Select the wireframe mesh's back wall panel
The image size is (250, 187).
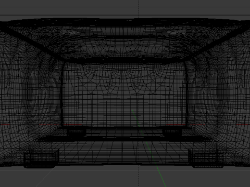click(x=124, y=95)
